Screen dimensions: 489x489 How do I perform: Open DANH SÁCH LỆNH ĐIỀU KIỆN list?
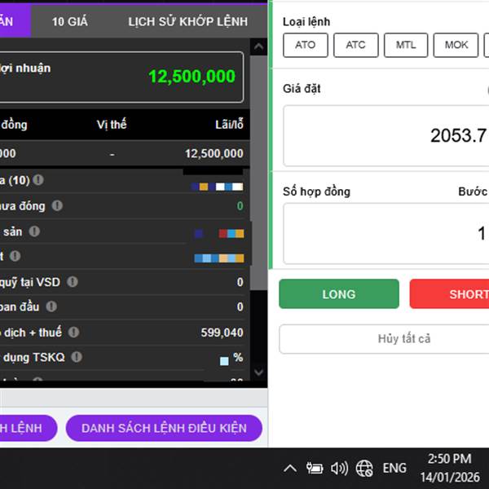164,428
